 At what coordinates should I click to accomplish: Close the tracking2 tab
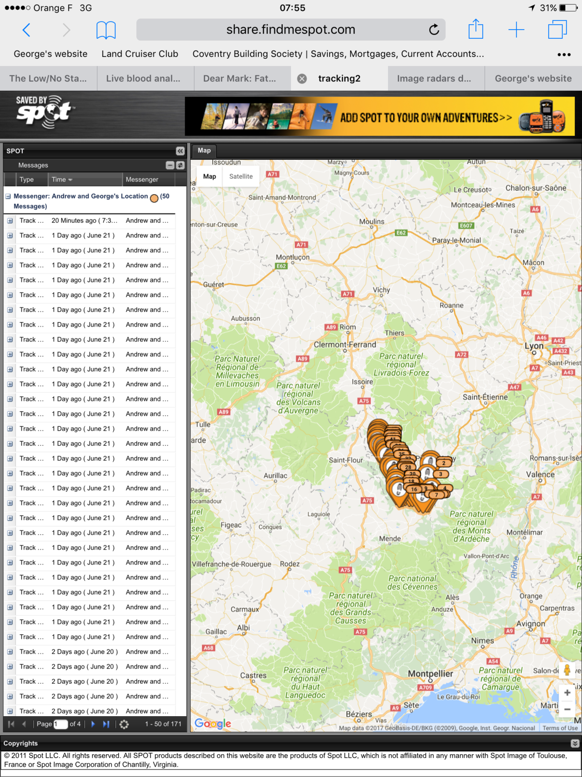pyautogui.click(x=302, y=79)
